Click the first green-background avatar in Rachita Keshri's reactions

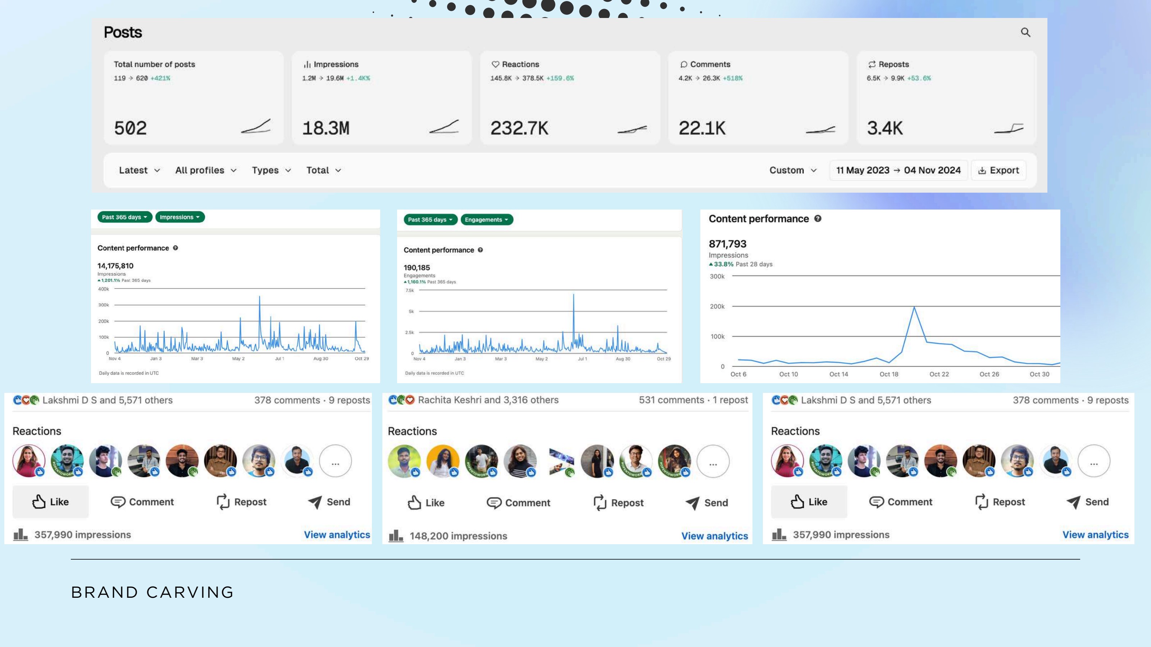pos(404,461)
